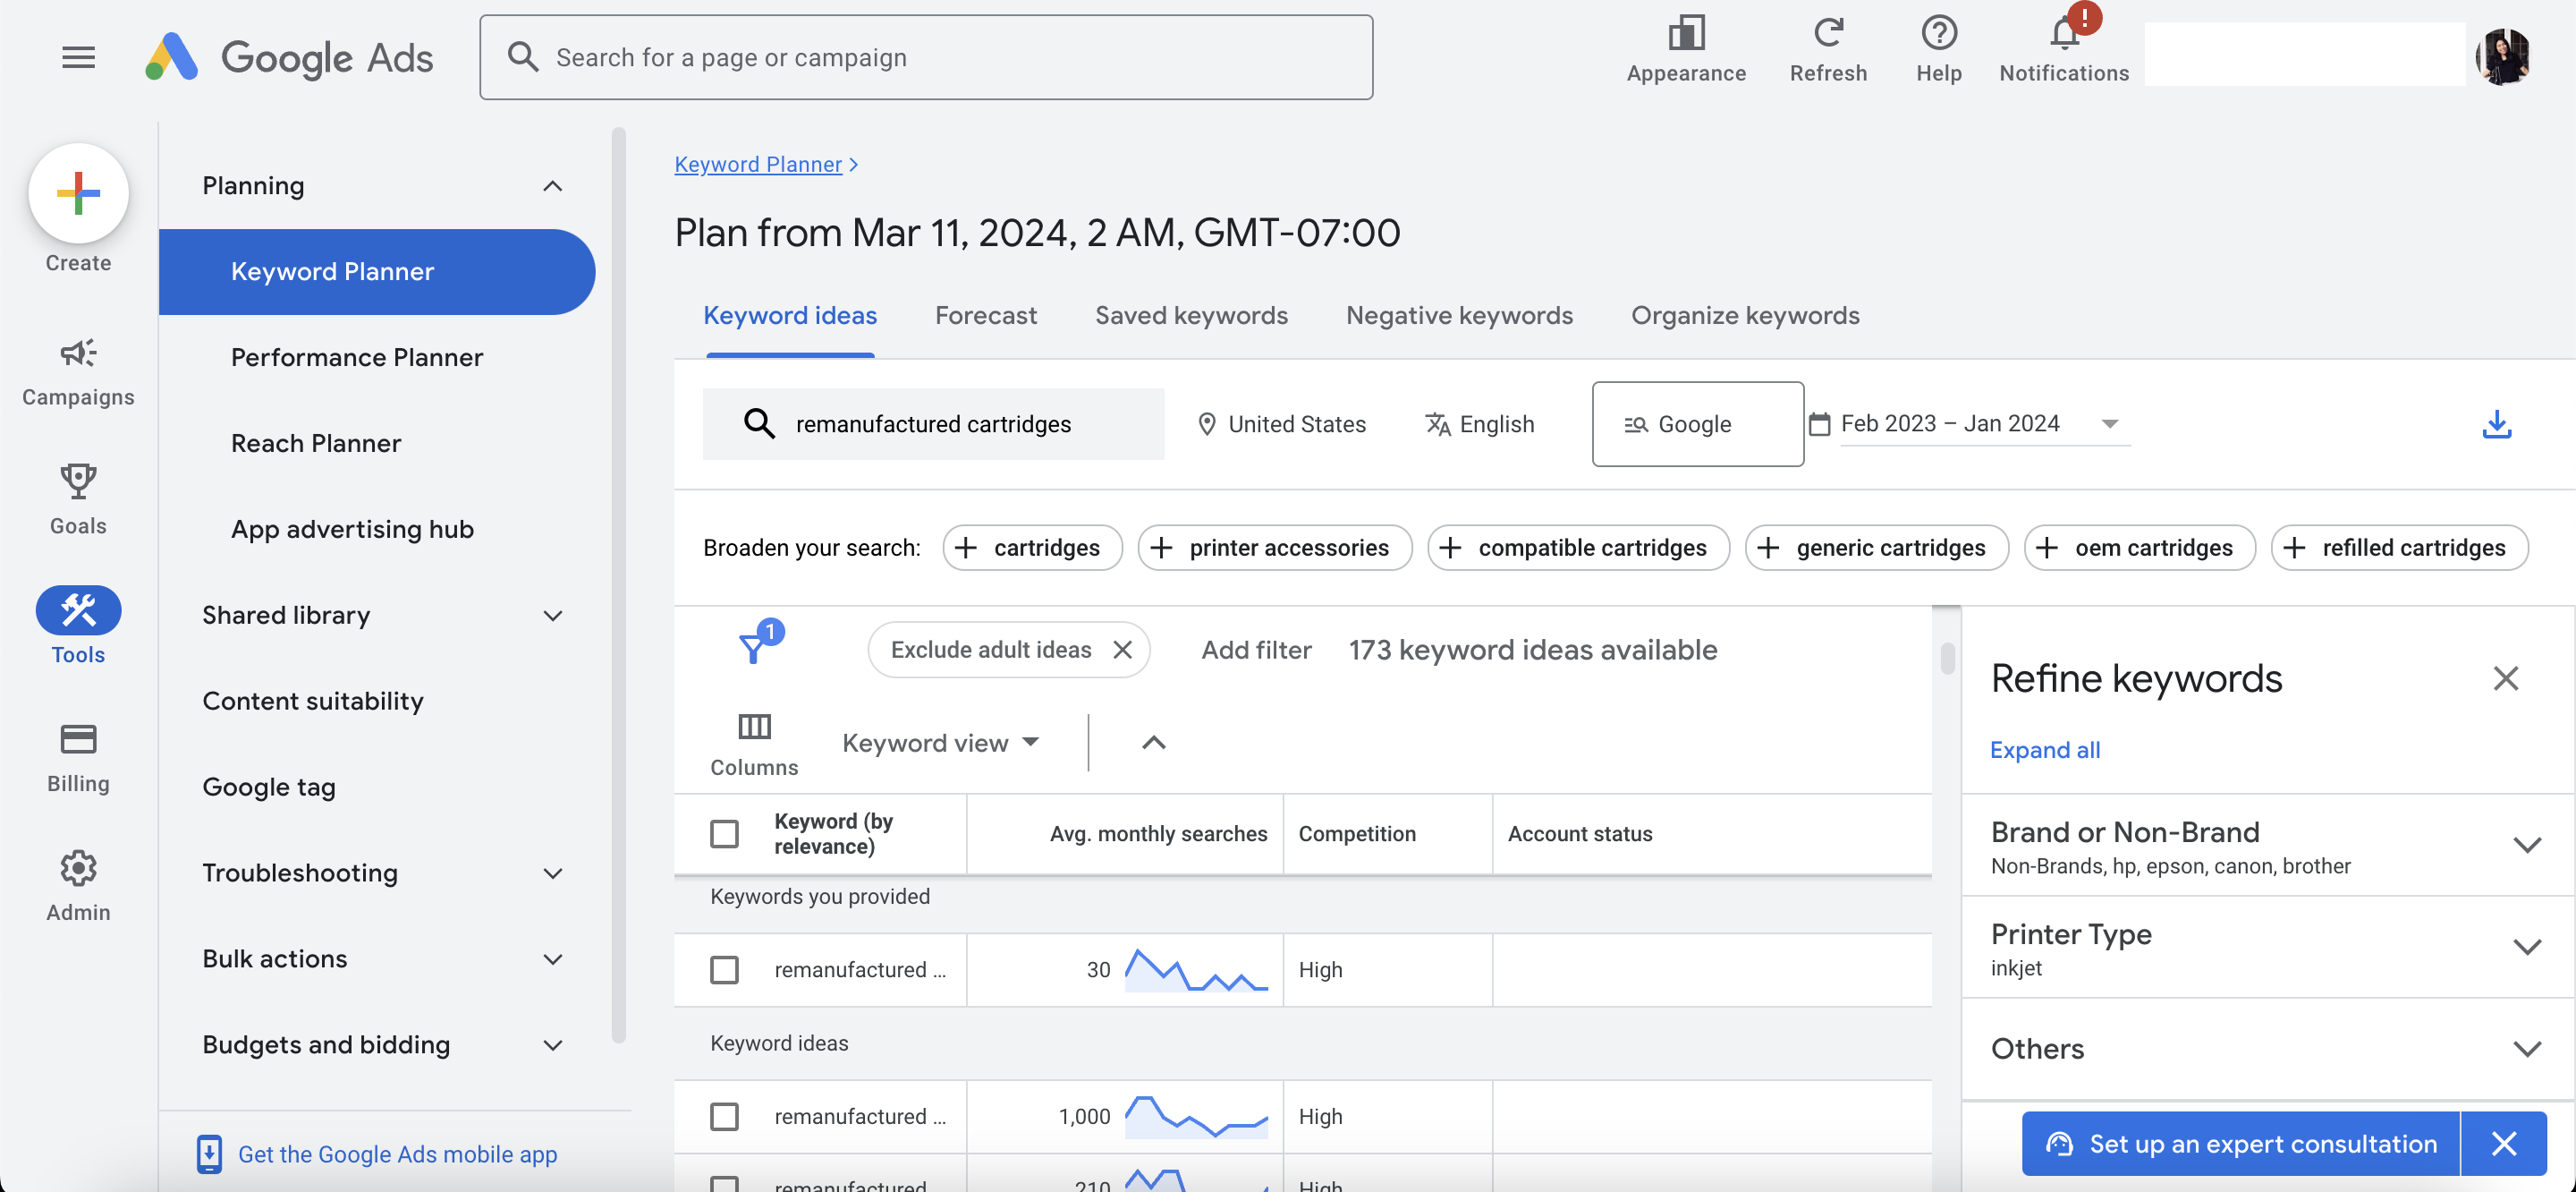Open App advertising hub
This screenshot has height=1192, width=2576.
[x=352, y=530]
